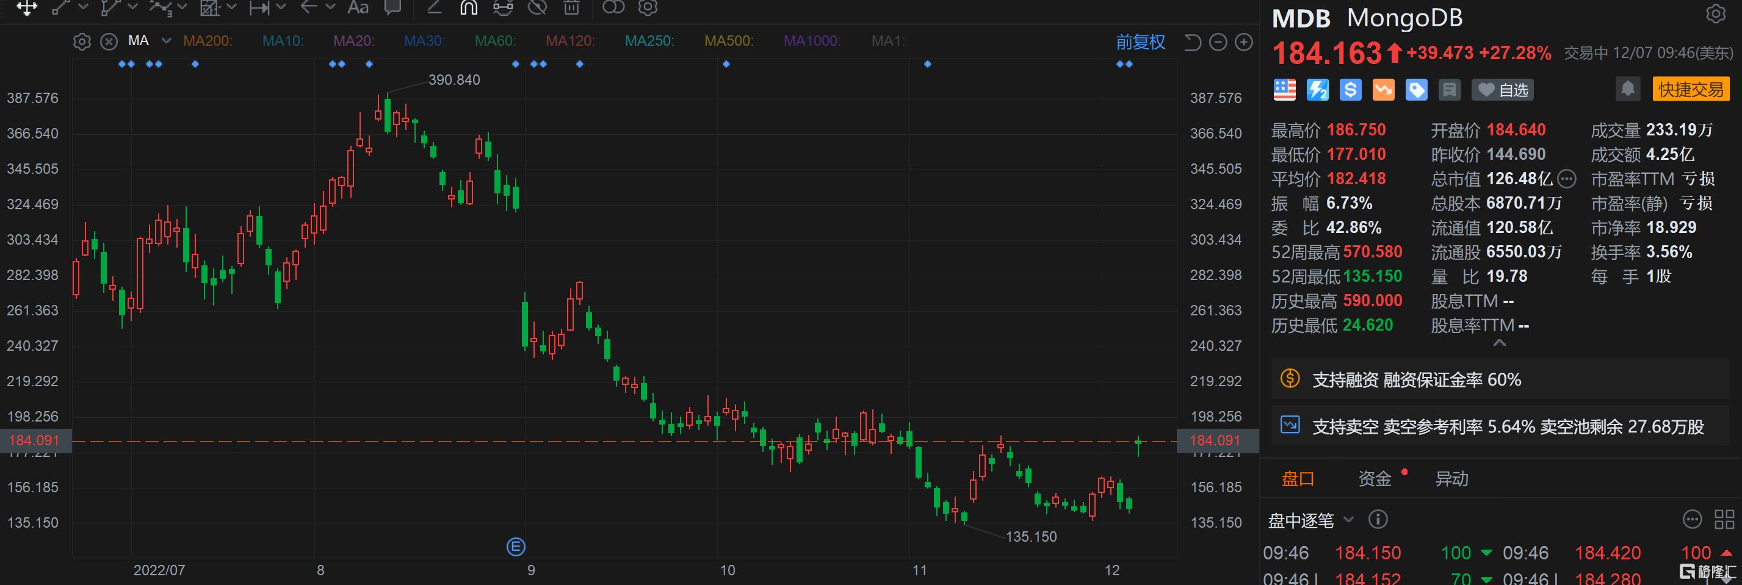
Task: Collapse the quote details with up chevron
Action: pyautogui.click(x=1499, y=342)
